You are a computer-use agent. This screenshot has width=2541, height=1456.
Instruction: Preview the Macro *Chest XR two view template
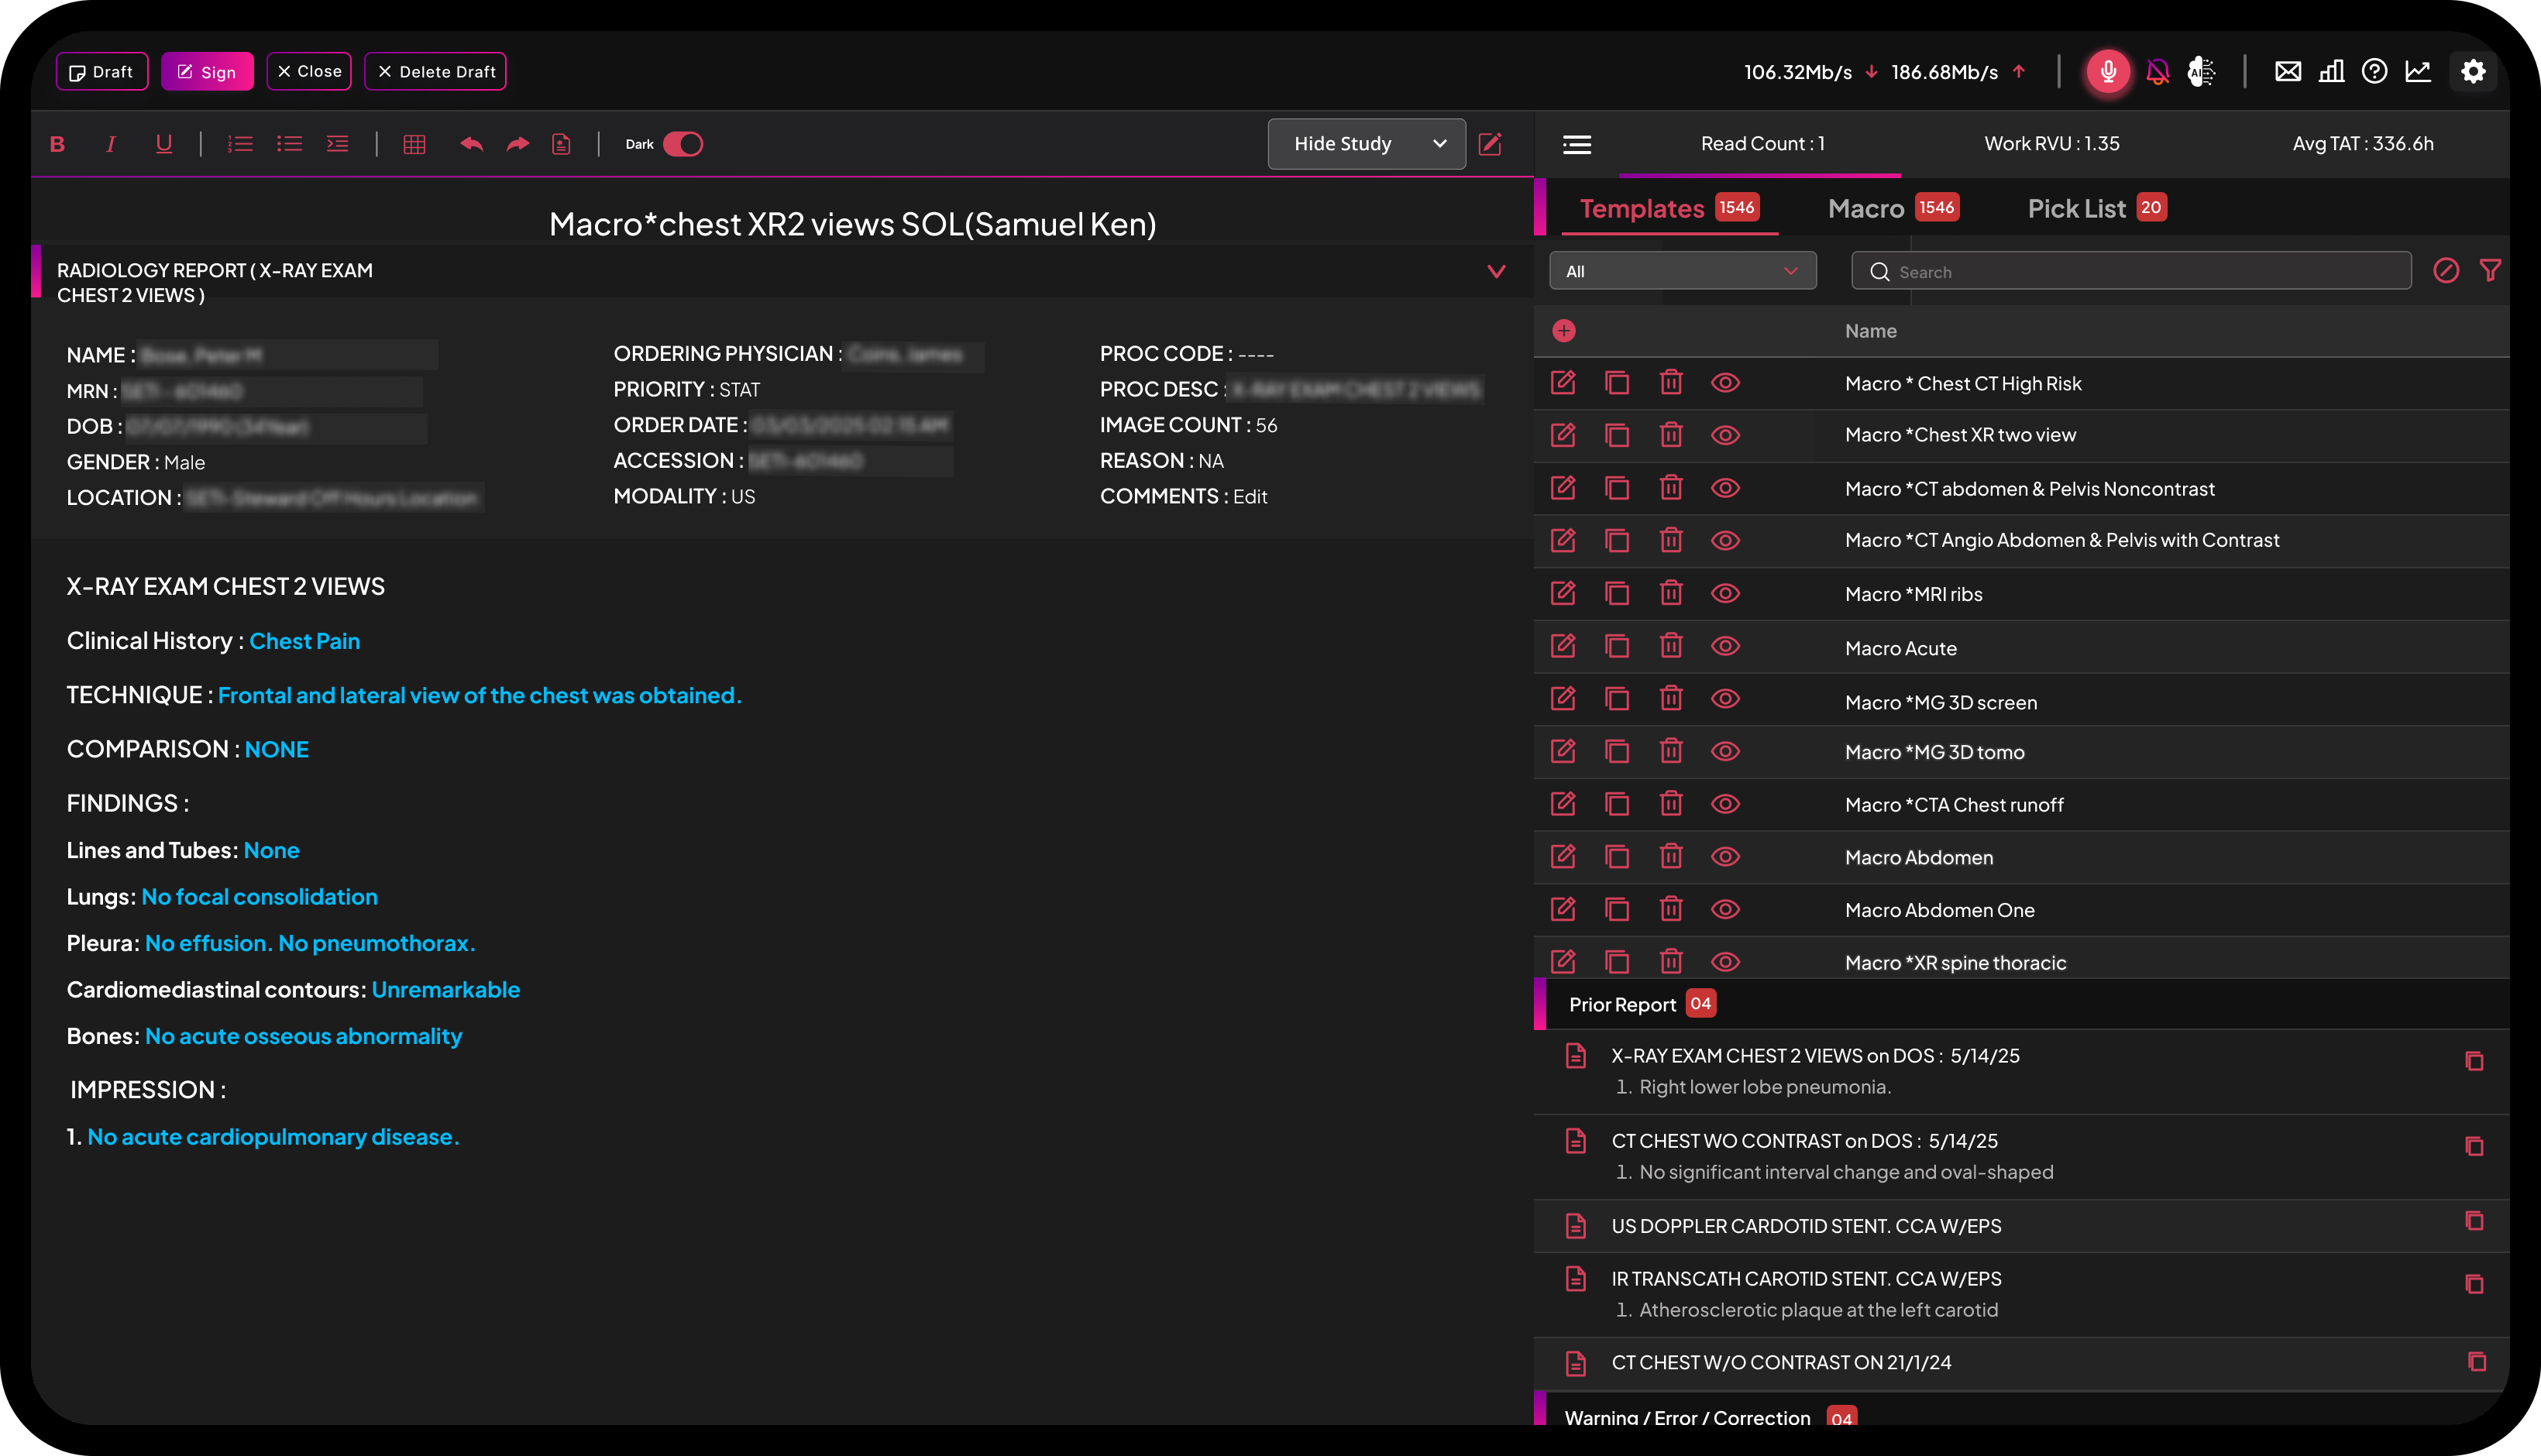[x=1724, y=435]
